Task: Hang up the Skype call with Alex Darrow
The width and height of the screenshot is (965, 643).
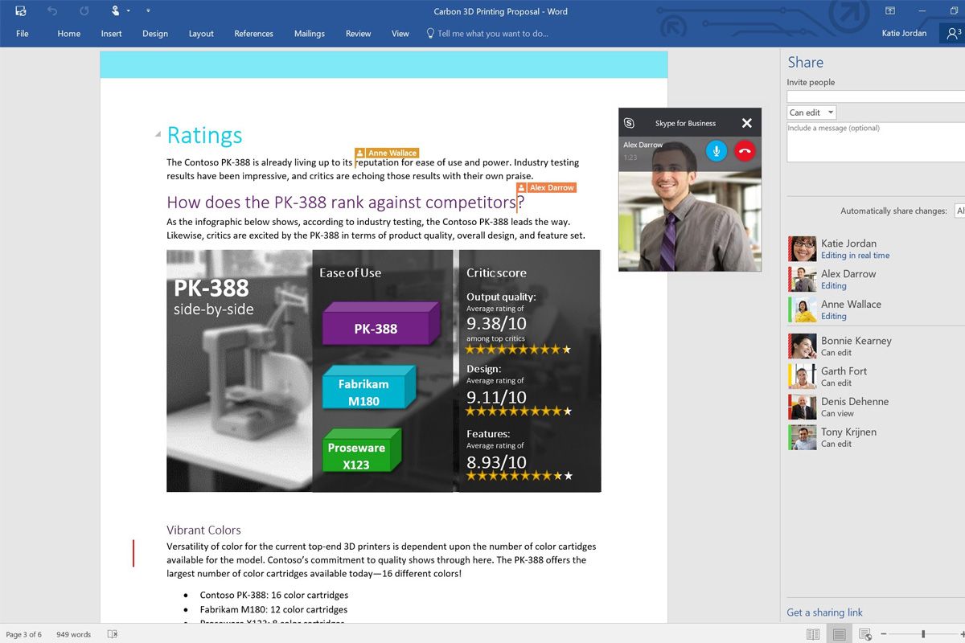Action: (745, 150)
